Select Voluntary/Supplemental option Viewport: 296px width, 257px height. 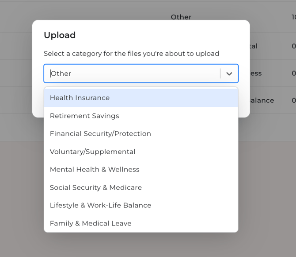click(x=92, y=152)
